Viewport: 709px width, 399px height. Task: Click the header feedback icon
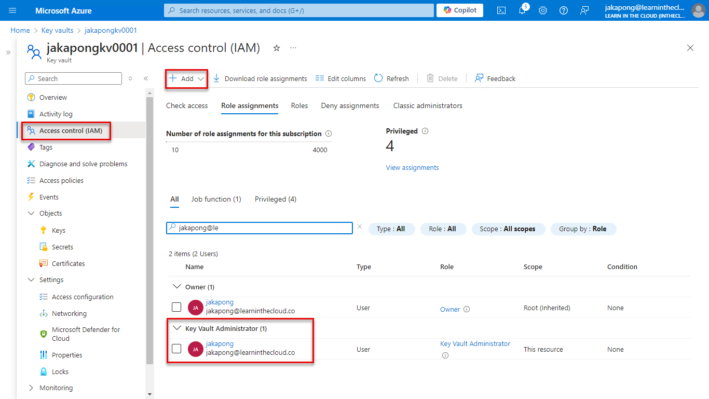[584, 10]
